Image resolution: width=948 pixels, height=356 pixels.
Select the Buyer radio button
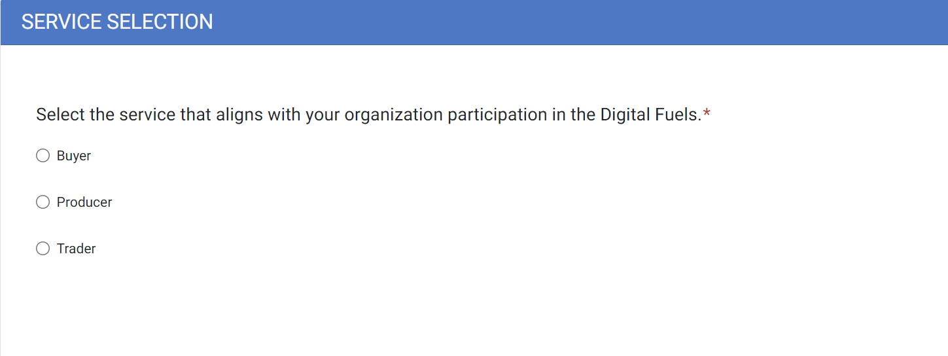43,156
